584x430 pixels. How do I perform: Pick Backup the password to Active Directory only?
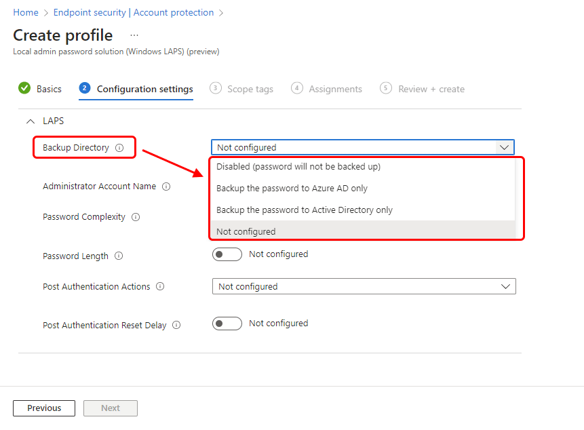304,210
